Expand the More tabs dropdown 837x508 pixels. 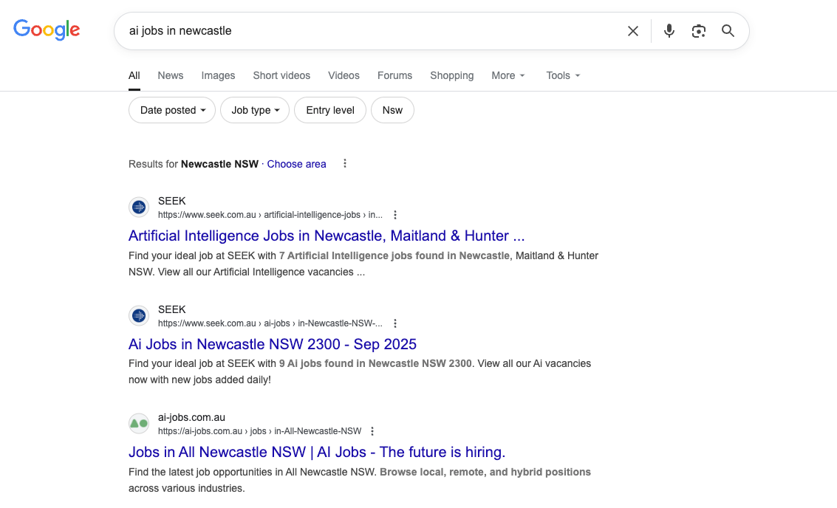pyautogui.click(x=508, y=75)
